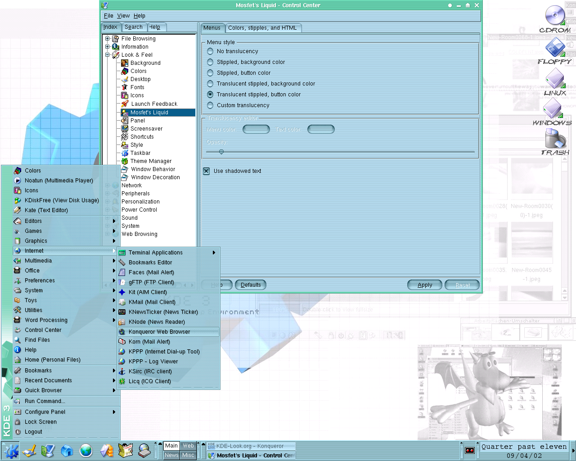Launch Licq (ICQ Client) from submenu
This screenshot has width=576, height=461.
click(168, 381)
